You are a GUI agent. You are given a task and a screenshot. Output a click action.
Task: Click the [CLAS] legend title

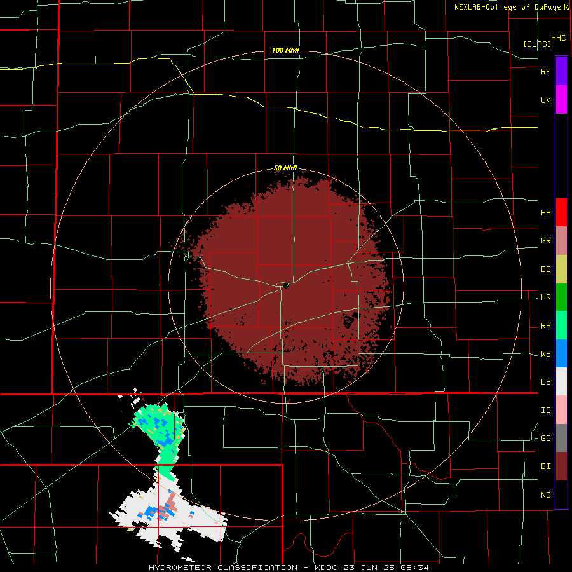click(x=537, y=44)
